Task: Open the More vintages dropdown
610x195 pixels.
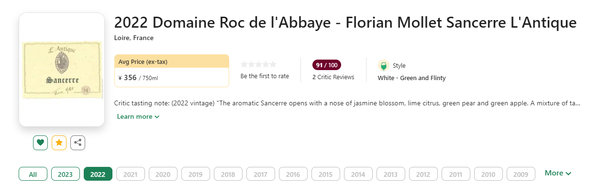Action: [x=558, y=173]
